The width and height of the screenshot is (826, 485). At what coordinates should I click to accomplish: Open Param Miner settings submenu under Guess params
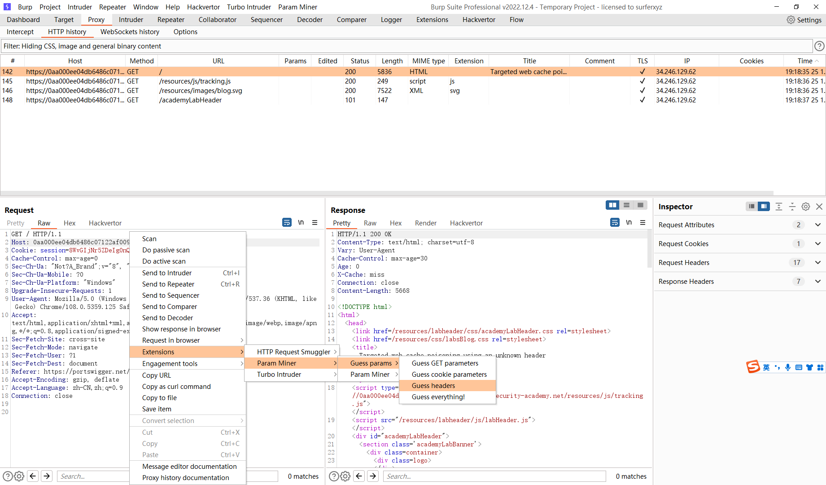click(368, 375)
